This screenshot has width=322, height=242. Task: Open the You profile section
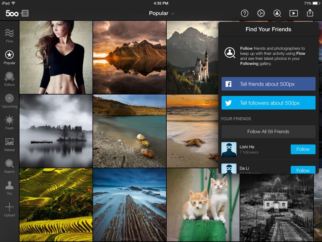(x=9, y=188)
